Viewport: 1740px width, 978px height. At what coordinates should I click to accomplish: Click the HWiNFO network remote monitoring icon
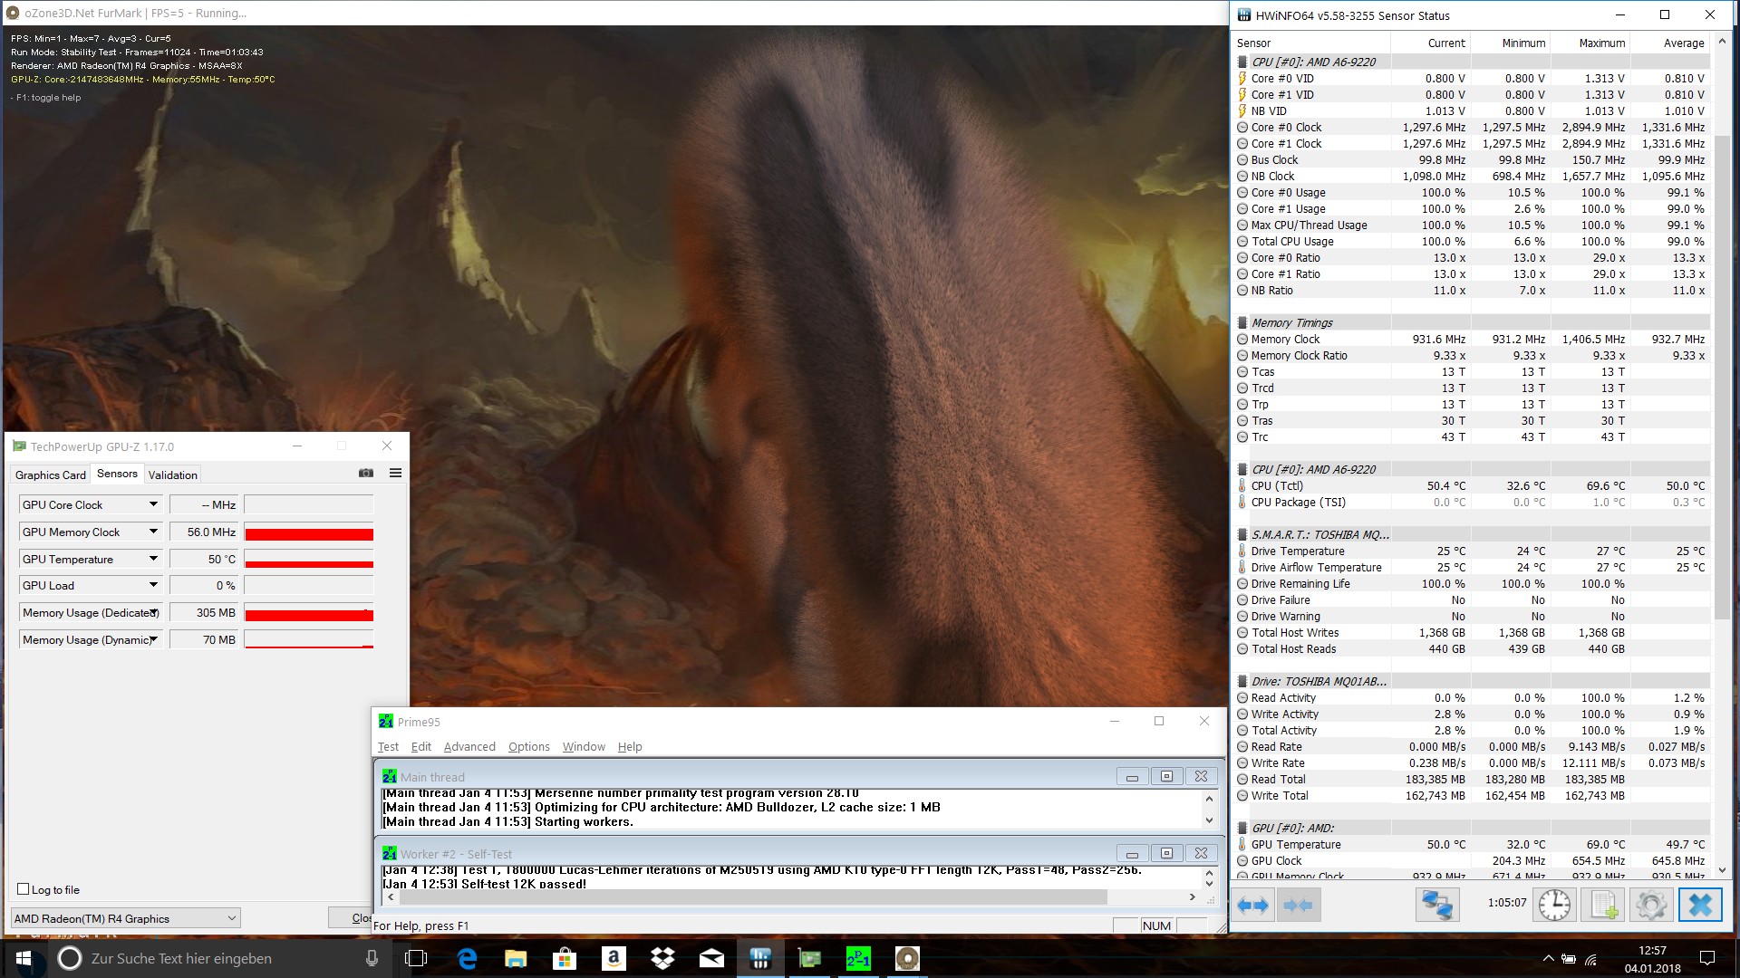click(1437, 905)
